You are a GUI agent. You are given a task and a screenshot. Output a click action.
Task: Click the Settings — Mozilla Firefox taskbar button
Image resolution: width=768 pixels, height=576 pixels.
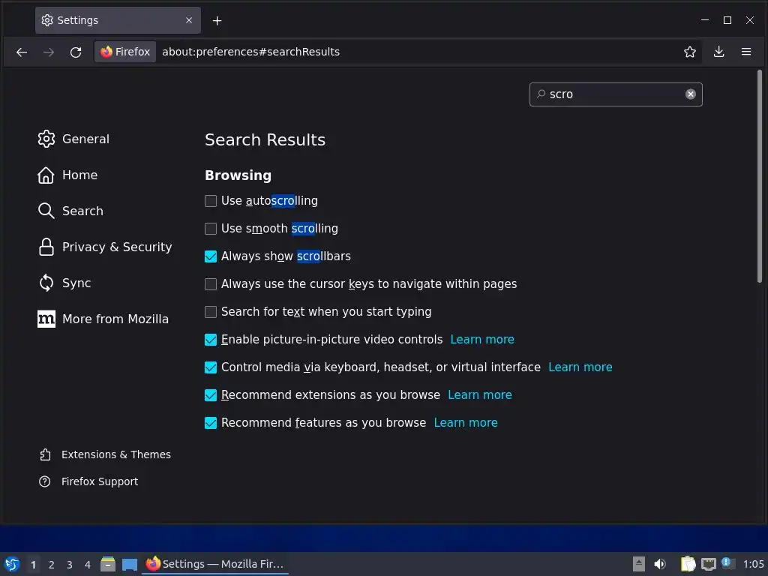click(215, 564)
